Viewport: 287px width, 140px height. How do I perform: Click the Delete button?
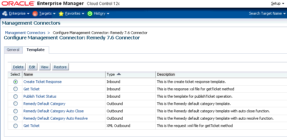[18, 67]
